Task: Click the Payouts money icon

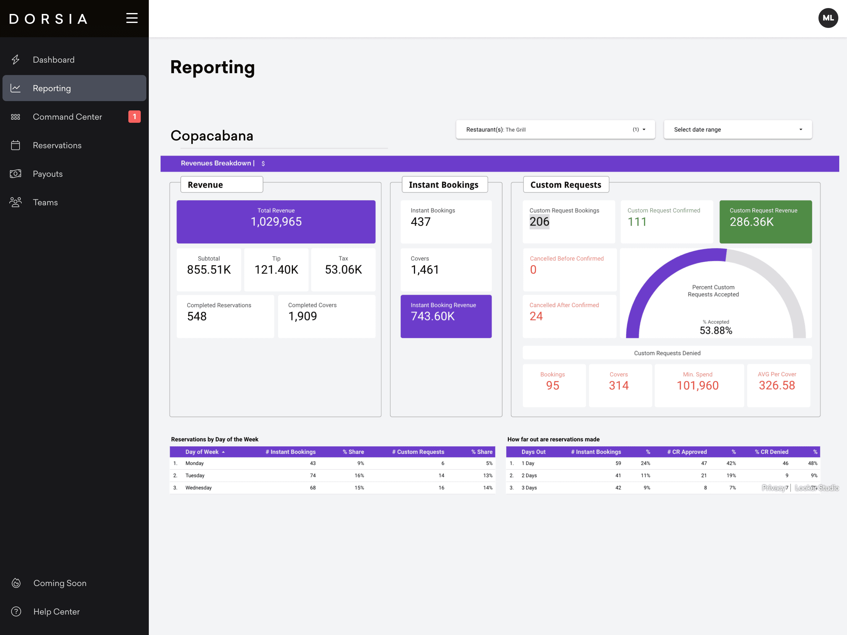Action: coord(15,174)
